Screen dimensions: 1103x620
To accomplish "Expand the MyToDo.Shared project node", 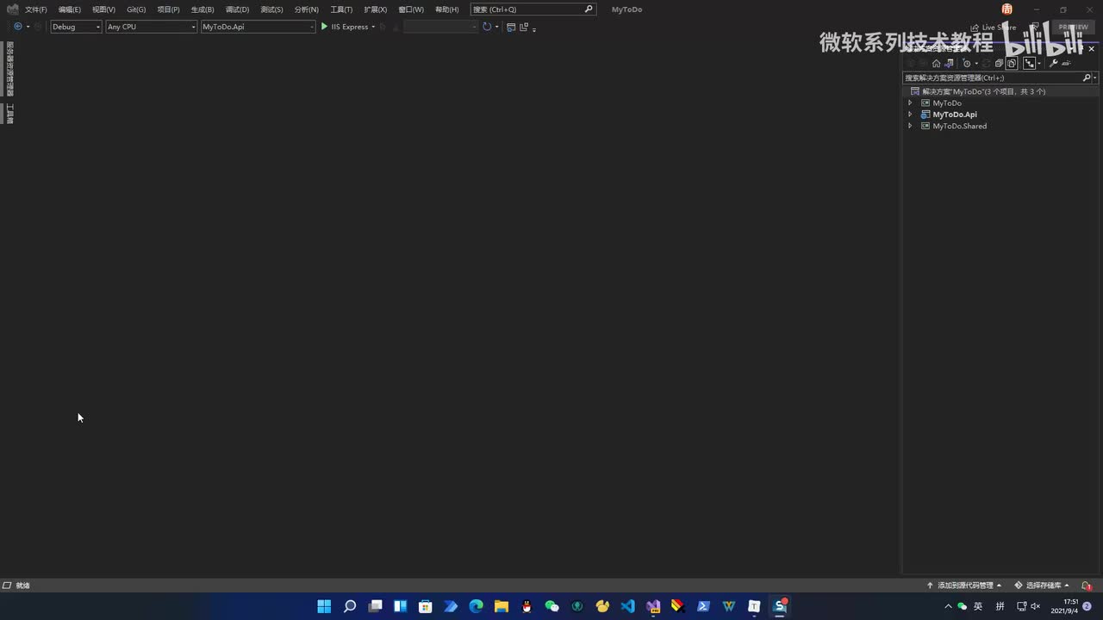I will [910, 126].
